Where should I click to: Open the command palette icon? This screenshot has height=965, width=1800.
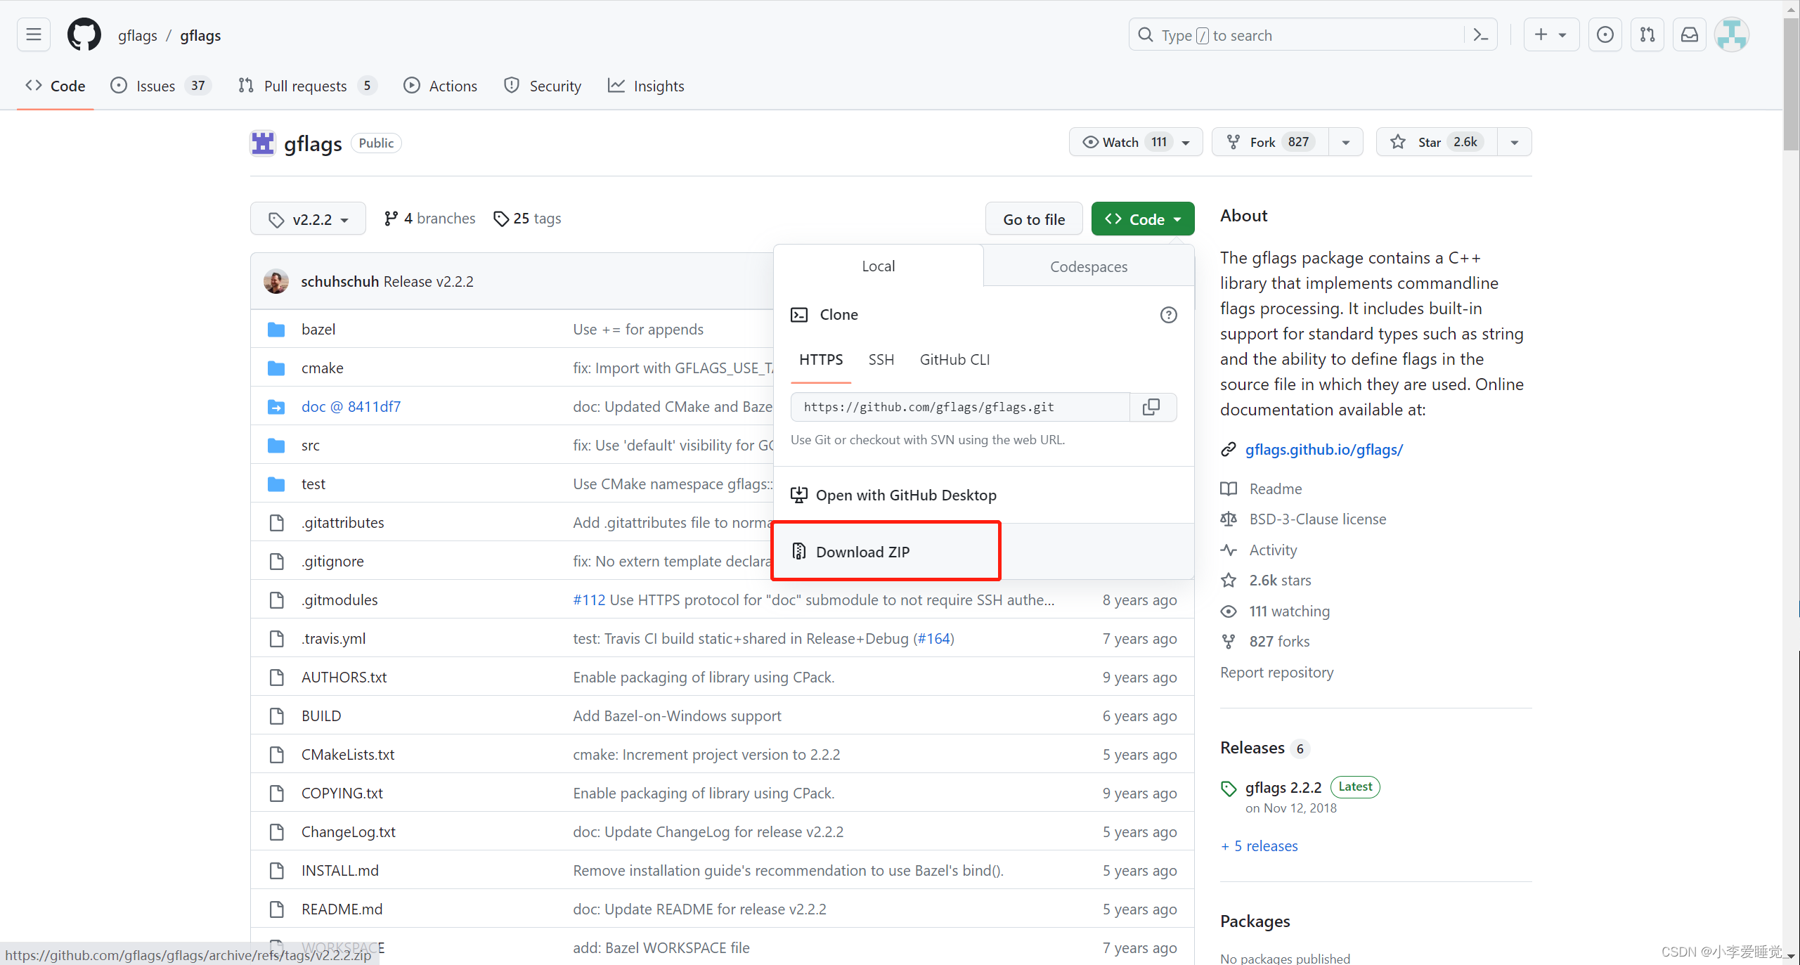1480,35
